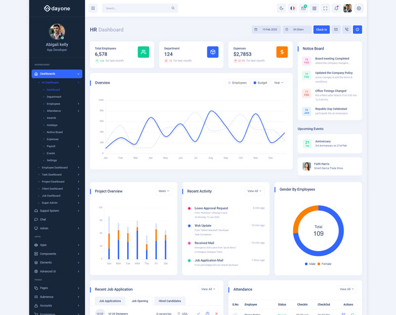This screenshot has width=396, height=315.
Task: Toggle the Employees series in Overview chart
Action: coord(237,83)
